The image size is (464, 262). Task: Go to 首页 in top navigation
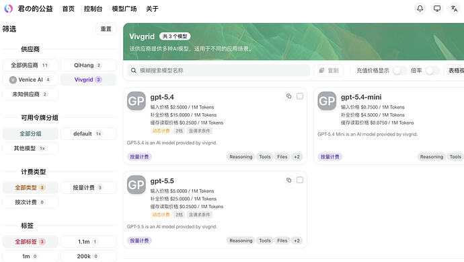(x=69, y=9)
